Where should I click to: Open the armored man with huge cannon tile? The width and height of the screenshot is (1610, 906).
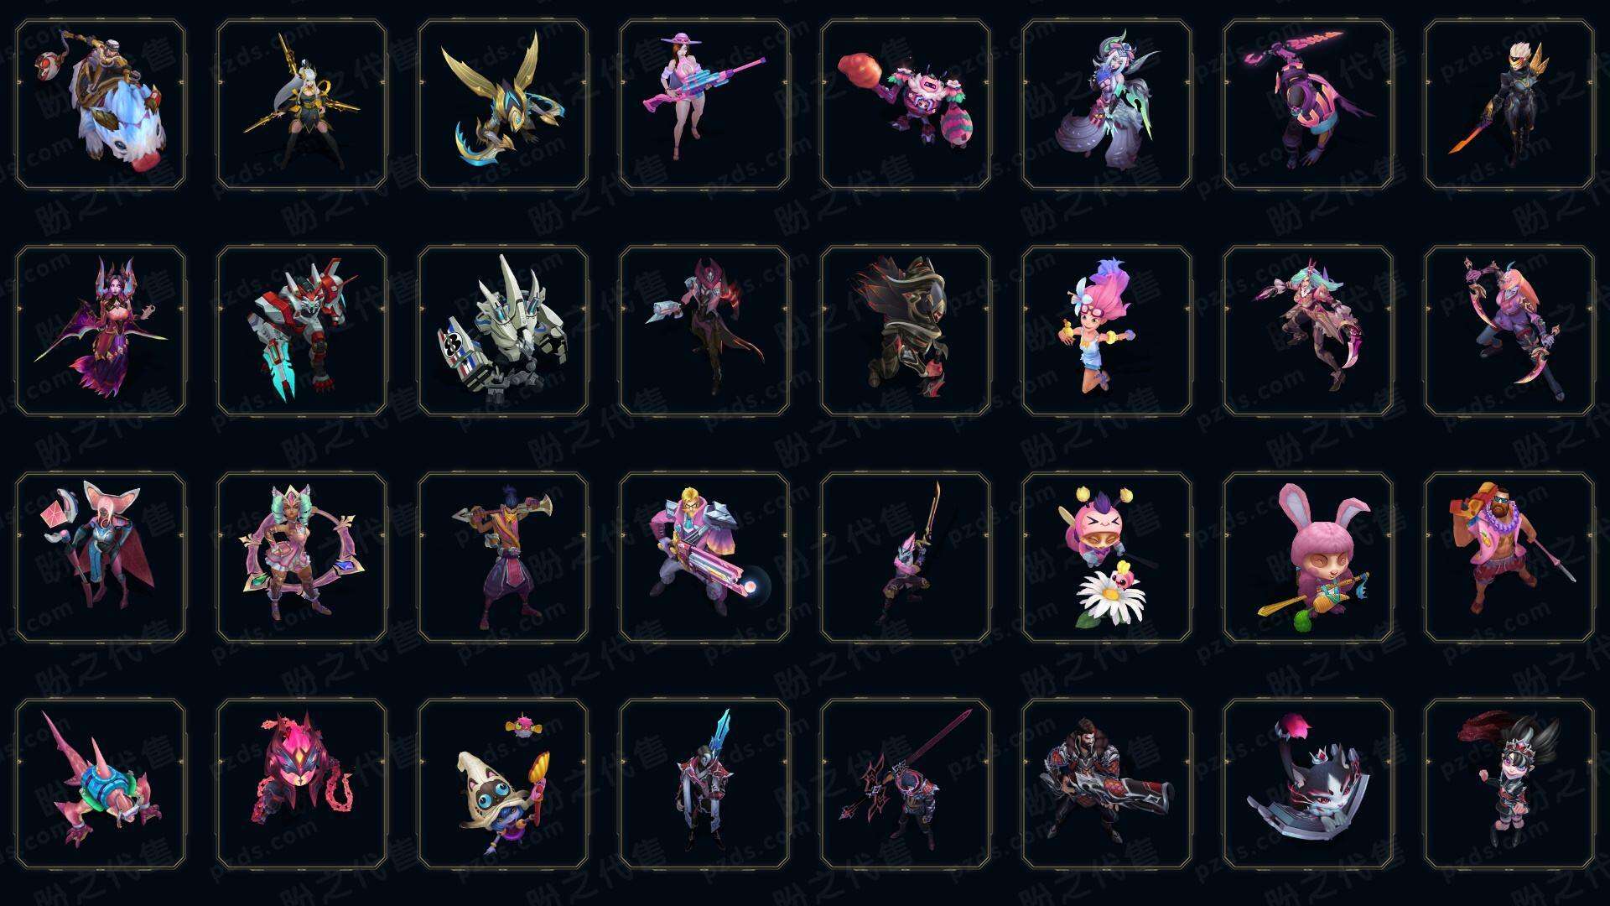click(1107, 784)
